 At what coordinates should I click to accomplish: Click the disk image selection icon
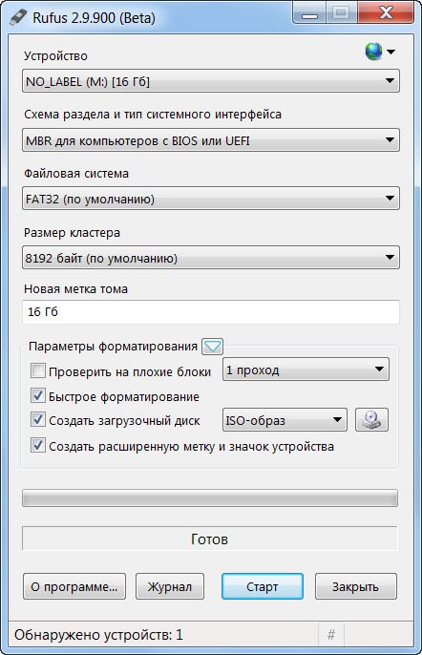371,419
